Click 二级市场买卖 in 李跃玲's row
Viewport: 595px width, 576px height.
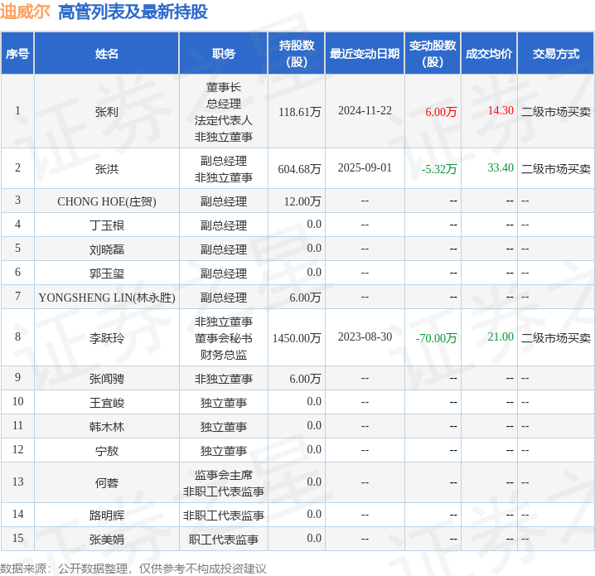[x=556, y=337]
